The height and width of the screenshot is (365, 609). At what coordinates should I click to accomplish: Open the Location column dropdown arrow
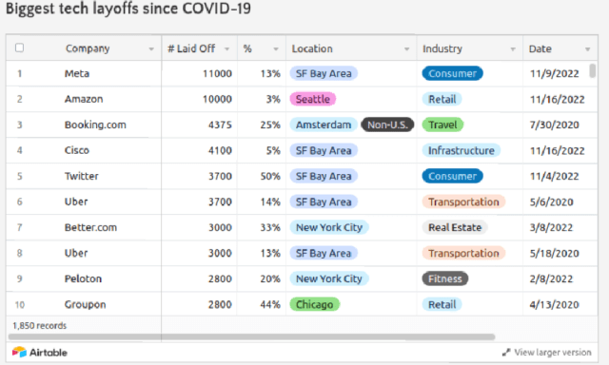pos(406,49)
